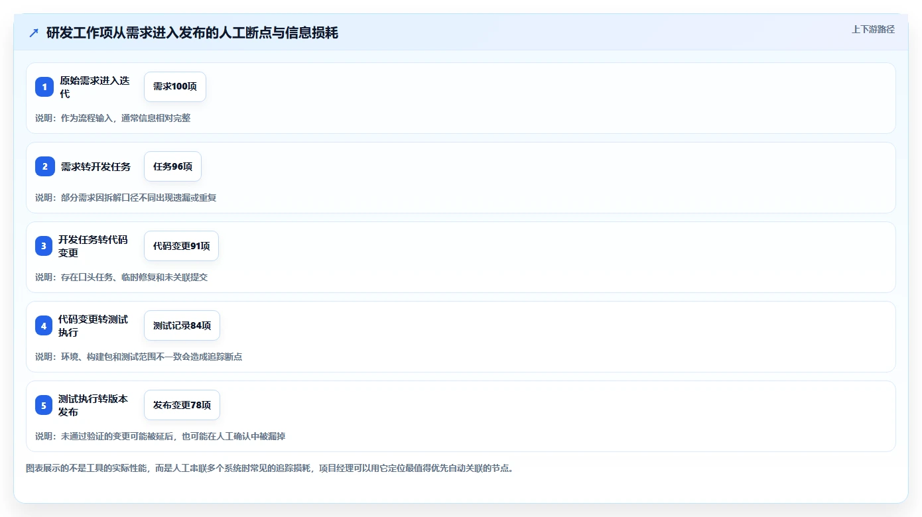Viewport: 922px width, 517px height.
Task: Click the 测试执行转版本发布 step label
Action: [93, 405]
